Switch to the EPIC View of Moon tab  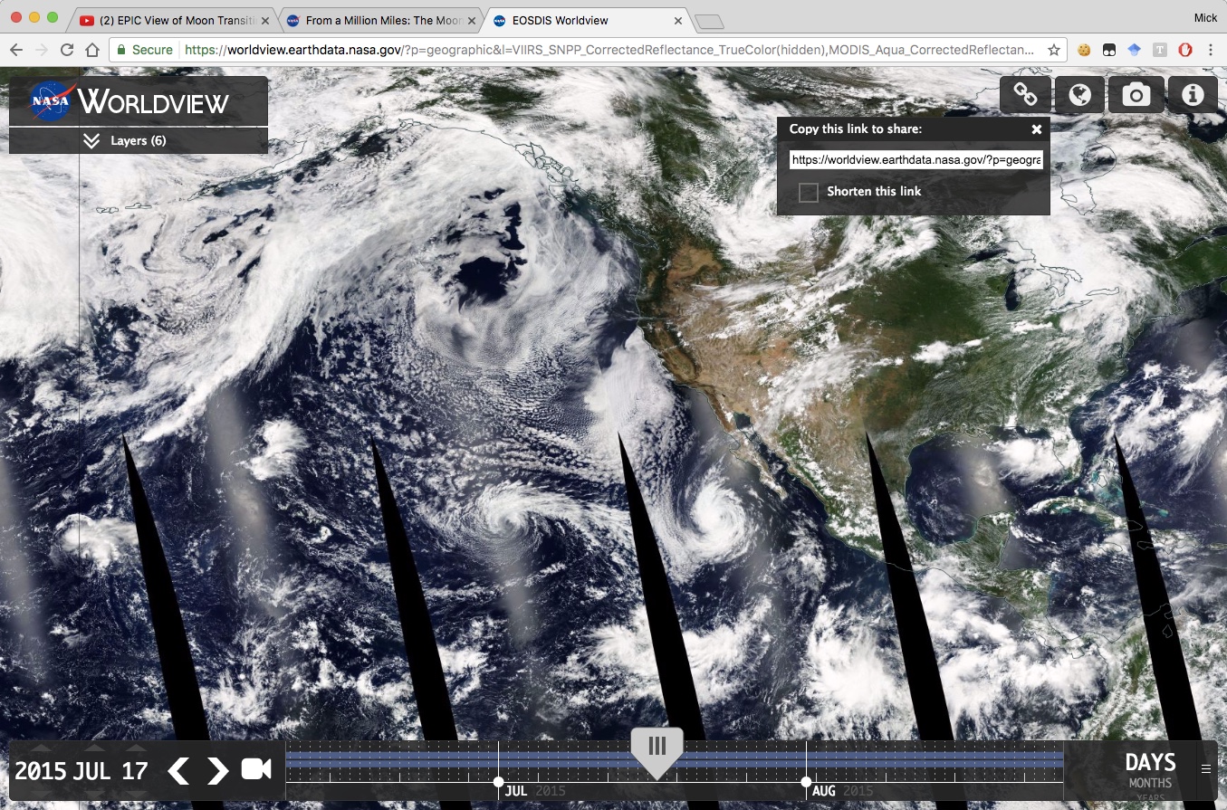174,20
